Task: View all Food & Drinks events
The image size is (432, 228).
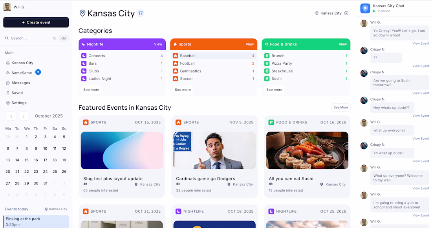Action: coord(342,44)
